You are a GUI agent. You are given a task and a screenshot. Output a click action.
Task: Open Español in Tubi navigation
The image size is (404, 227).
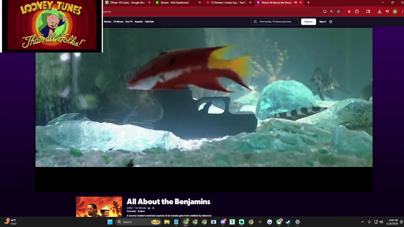click(139, 22)
